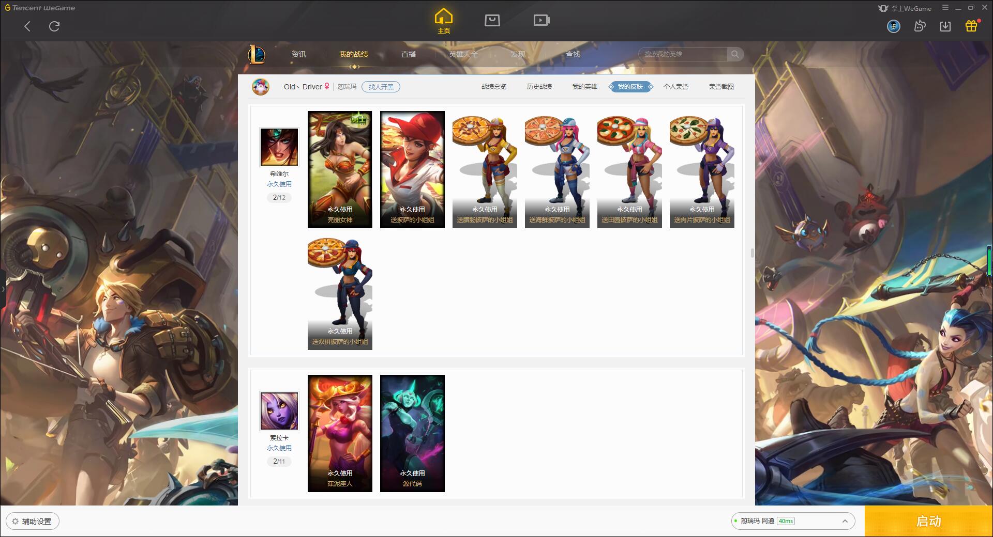Click the 希维尔 永久使用 link
Image resolution: width=993 pixels, height=537 pixels.
click(279, 184)
